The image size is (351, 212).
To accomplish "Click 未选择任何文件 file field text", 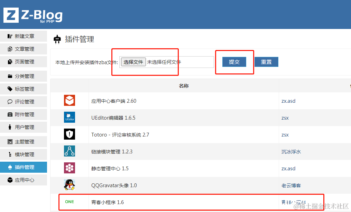I will (x=164, y=62).
